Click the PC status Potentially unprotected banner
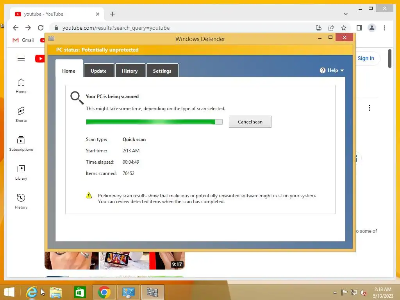The width and height of the screenshot is (400, 300). click(200, 50)
